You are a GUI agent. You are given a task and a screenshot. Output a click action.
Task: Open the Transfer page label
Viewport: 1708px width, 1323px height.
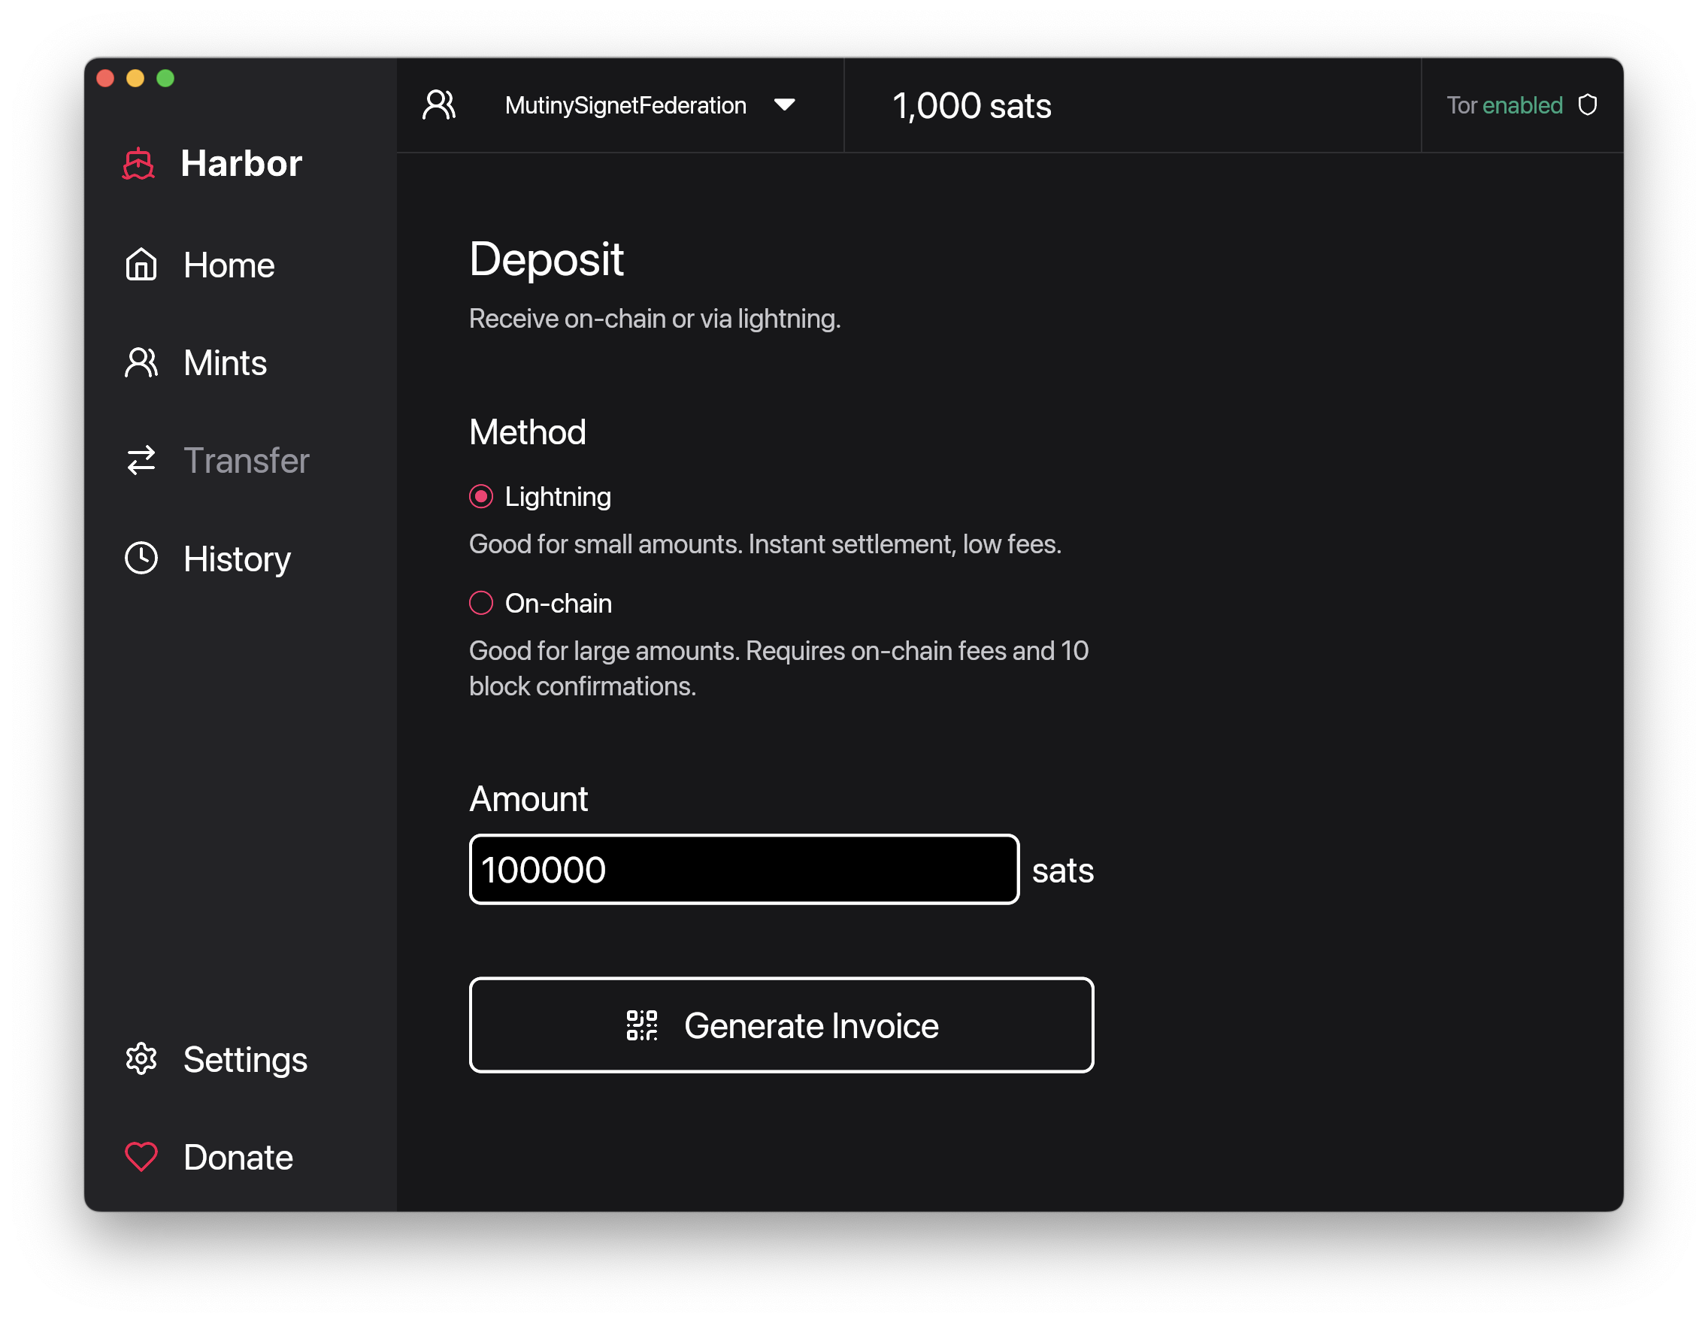(x=247, y=461)
